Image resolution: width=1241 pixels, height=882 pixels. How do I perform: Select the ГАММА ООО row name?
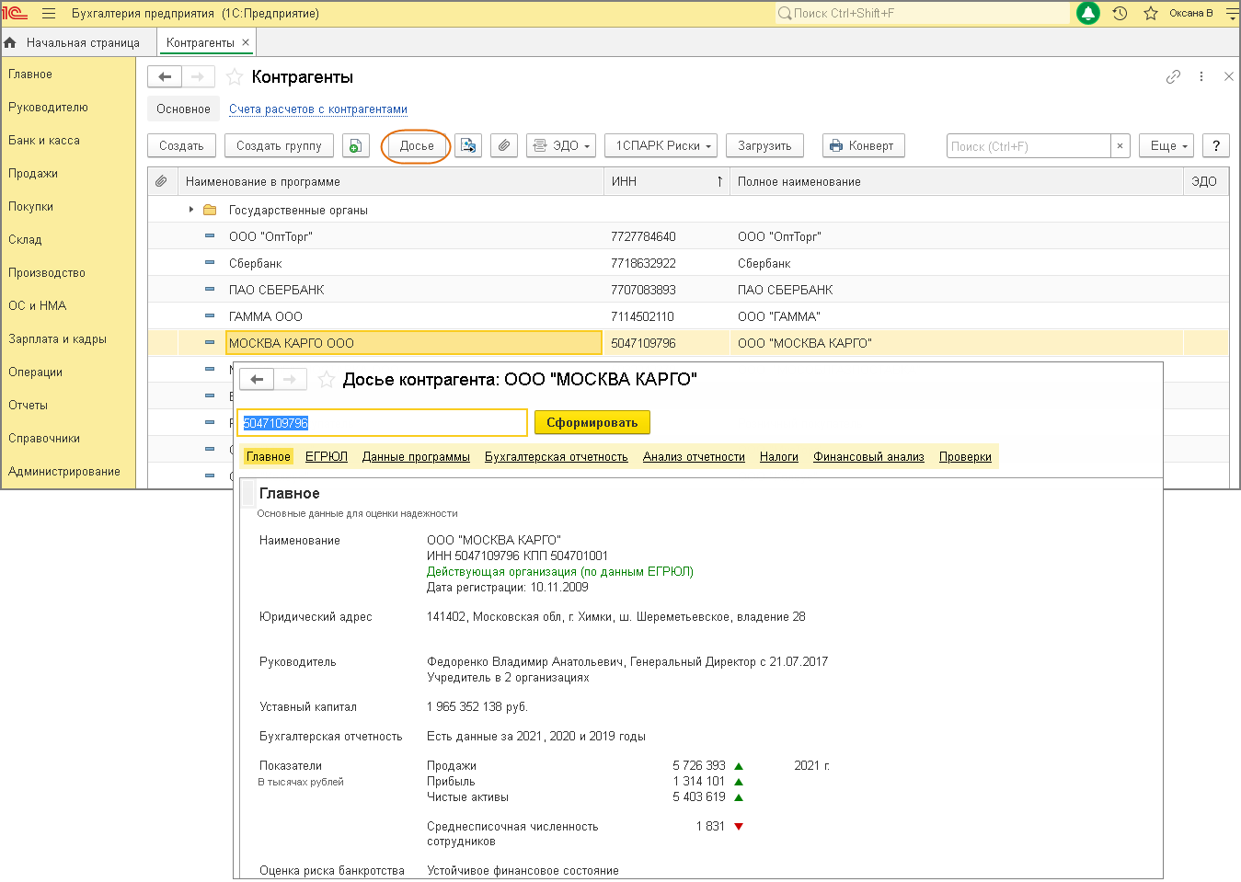tap(265, 316)
